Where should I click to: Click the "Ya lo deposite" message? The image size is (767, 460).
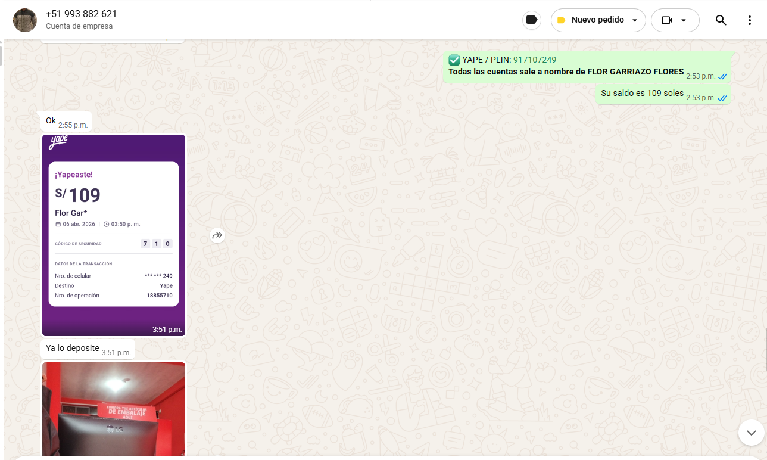pos(72,348)
